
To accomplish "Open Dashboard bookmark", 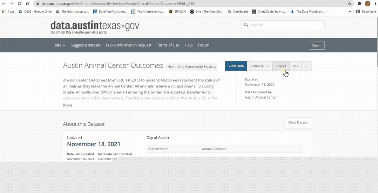I will (x=238, y=11).
